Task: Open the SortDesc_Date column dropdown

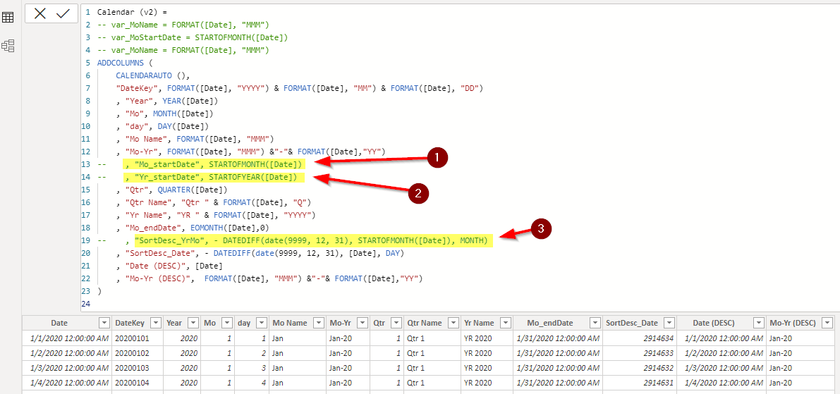Action: pos(669,323)
